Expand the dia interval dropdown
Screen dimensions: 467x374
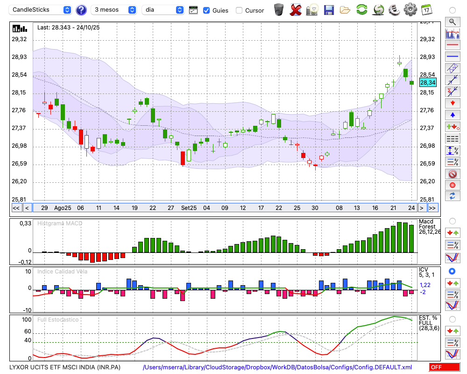click(163, 10)
